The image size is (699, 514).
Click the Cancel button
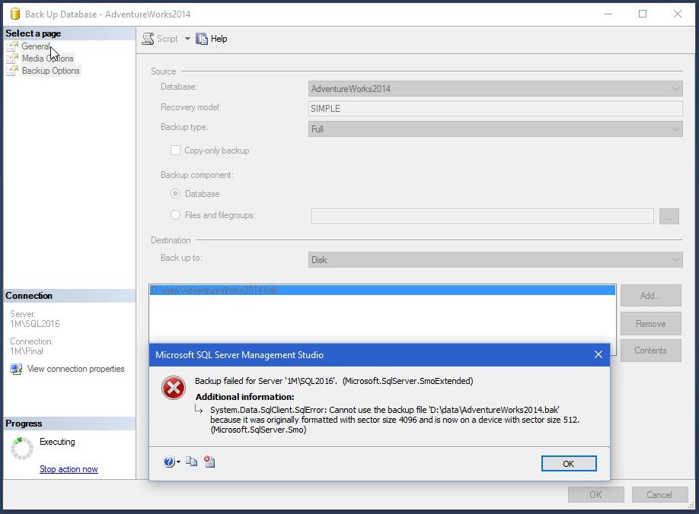[x=659, y=495]
